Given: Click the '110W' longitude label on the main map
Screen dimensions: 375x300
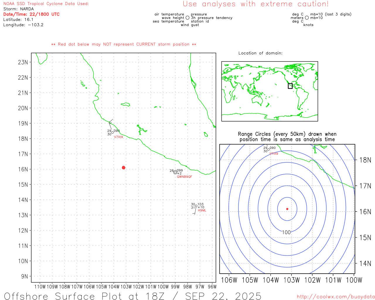Looking at the screenshot, I should pos(40,287).
